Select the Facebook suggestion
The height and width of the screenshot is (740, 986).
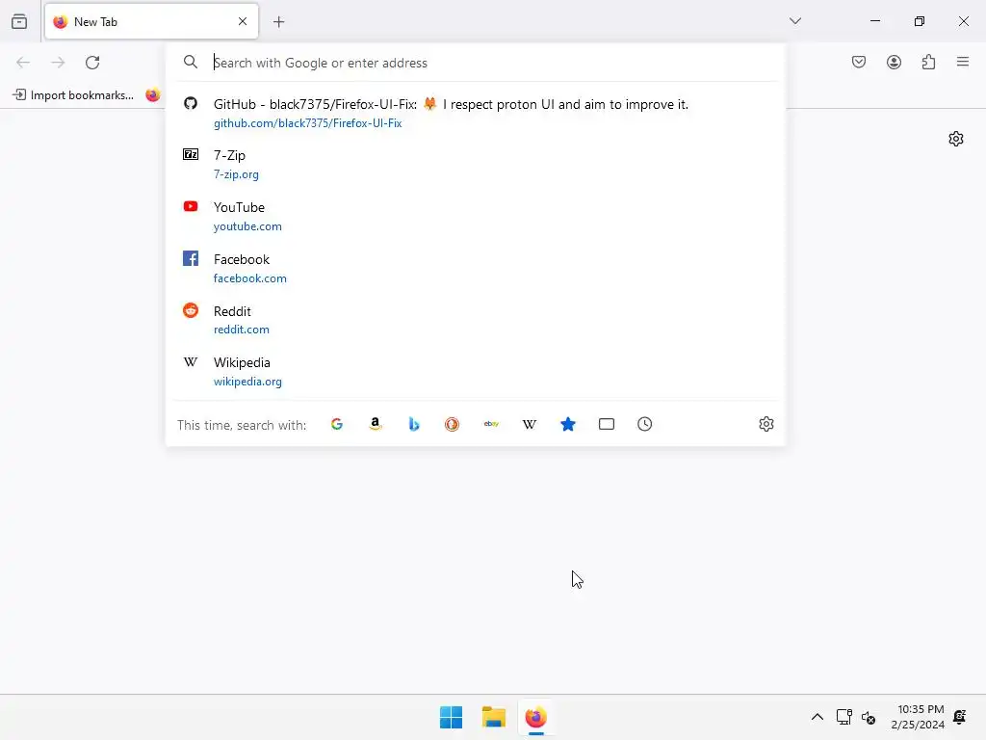476,268
